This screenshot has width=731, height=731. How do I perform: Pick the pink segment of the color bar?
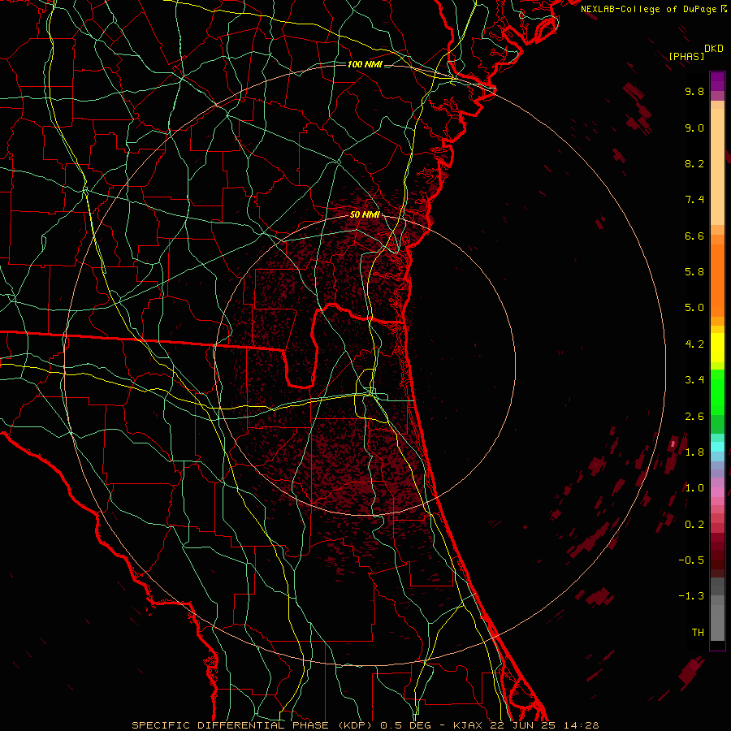point(717,492)
